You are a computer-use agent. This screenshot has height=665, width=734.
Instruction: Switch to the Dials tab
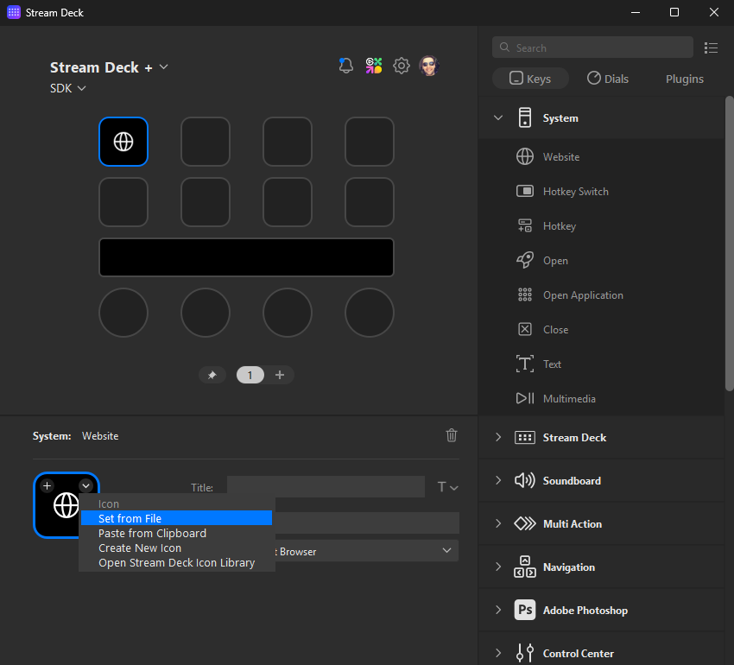[607, 79]
